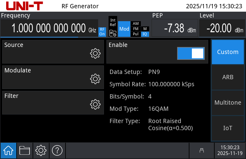Edit the Frequency value field
The width and height of the screenshot is (246, 159).
[49, 28]
